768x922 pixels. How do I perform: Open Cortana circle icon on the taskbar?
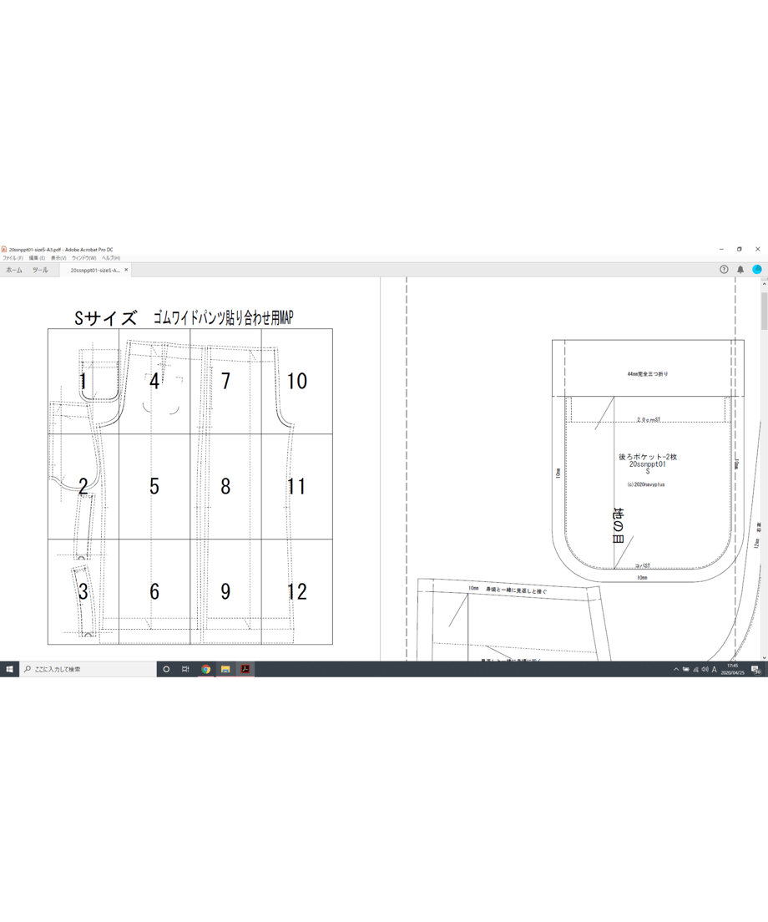click(x=166, y=669)
